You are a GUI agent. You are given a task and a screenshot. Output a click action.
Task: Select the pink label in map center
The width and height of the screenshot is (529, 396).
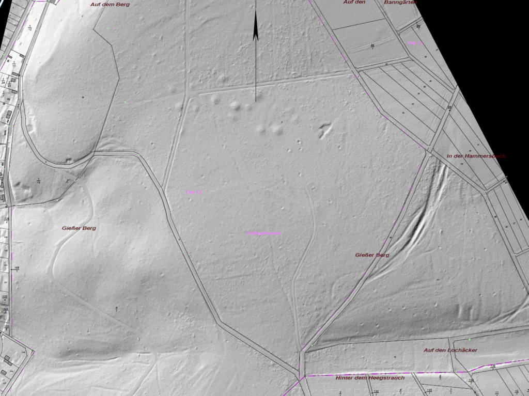(264, 233)
